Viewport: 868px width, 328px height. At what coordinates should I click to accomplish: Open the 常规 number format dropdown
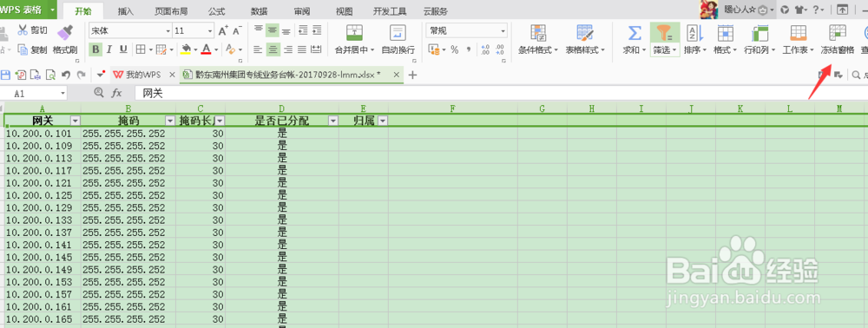pos(503,31)
